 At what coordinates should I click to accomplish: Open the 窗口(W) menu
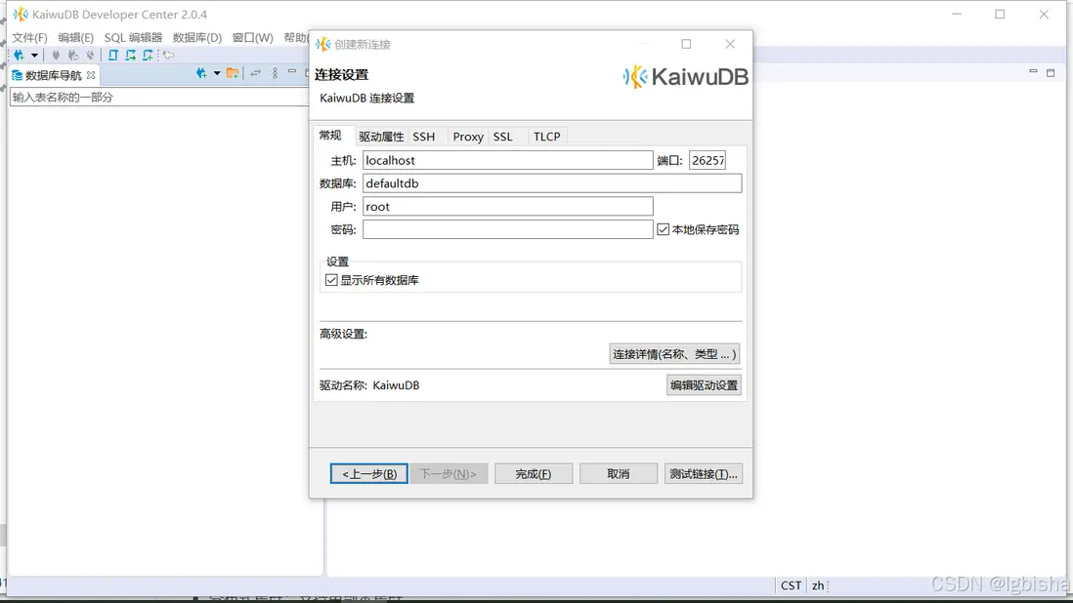click(x=252, y=37)
